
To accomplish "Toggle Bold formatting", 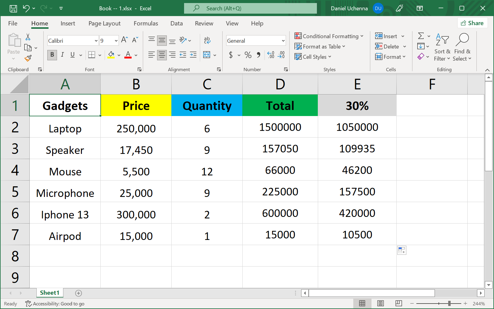I will point(52,55).
